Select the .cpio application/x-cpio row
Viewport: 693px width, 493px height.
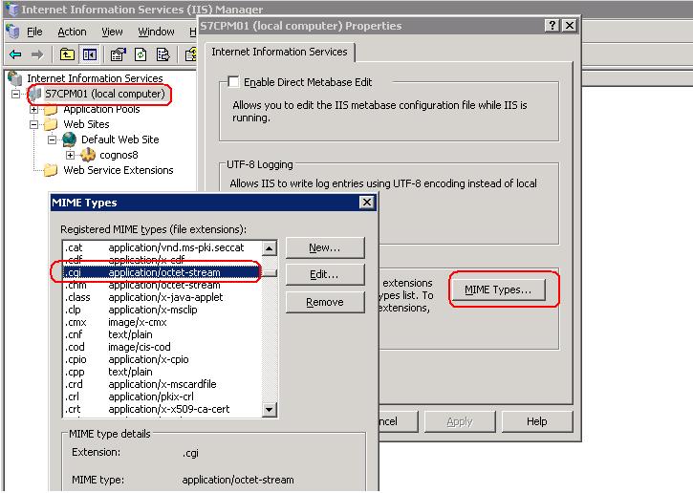tap(162, 359)
